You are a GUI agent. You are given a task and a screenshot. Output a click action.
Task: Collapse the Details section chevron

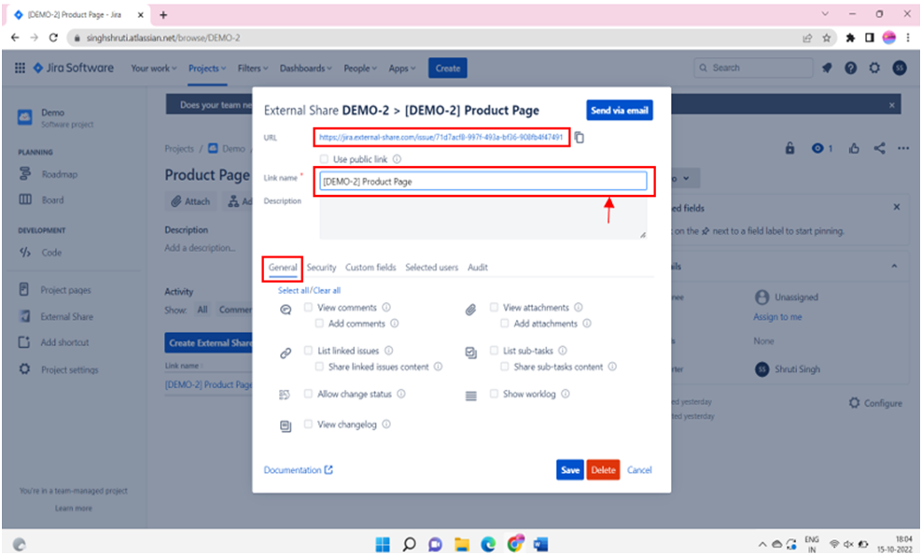tap(894, 267)
